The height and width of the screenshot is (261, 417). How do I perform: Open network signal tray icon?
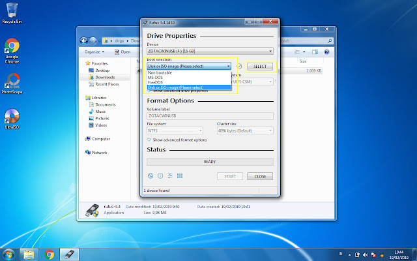381,255
